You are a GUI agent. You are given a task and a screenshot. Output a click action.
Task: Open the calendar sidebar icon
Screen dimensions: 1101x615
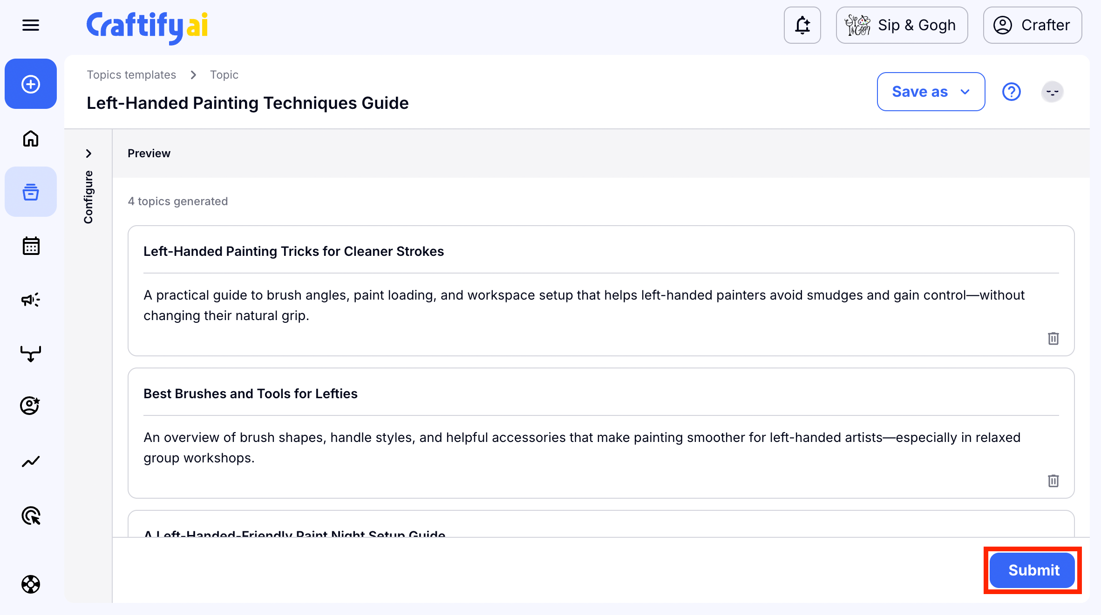[x=31, y=246]
